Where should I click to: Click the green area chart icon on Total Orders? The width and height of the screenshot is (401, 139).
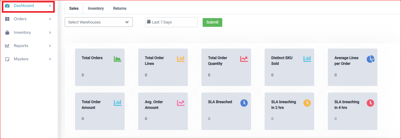pos(117,59)
